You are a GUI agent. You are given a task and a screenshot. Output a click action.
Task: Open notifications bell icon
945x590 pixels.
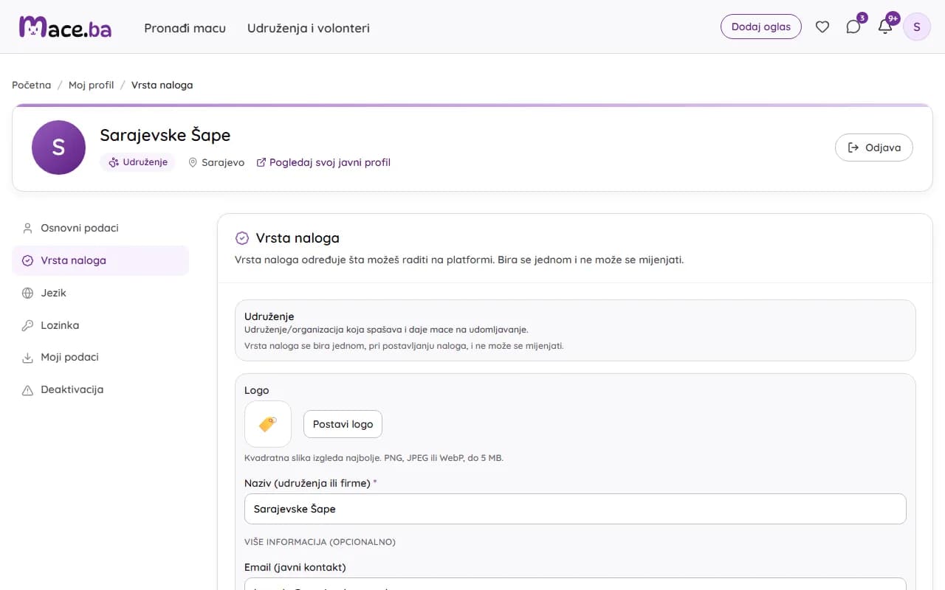[885, 27]
